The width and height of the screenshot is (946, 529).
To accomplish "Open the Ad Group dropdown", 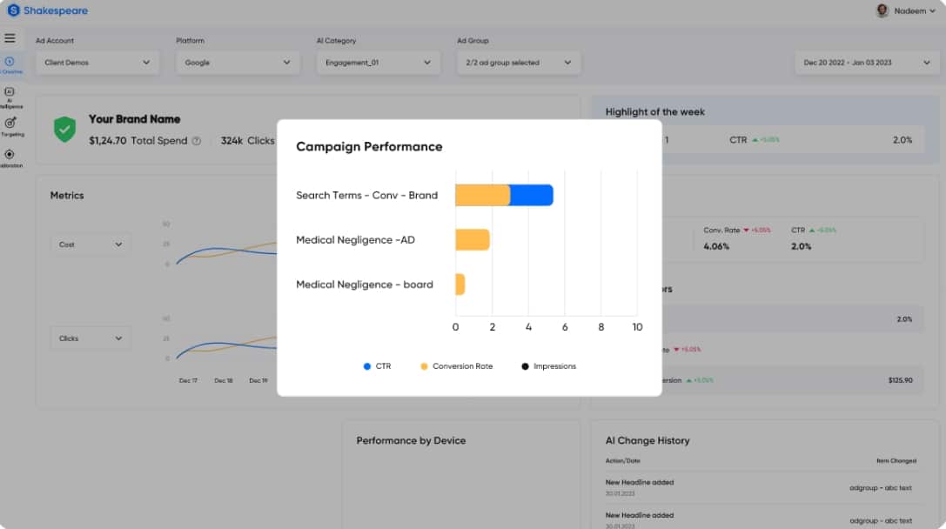I will [x=518, y=62].
